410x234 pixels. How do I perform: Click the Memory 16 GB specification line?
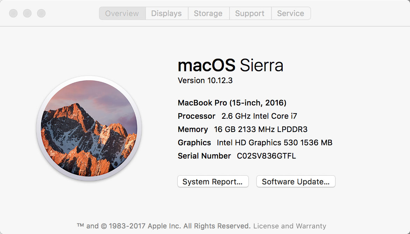(242, 130)
